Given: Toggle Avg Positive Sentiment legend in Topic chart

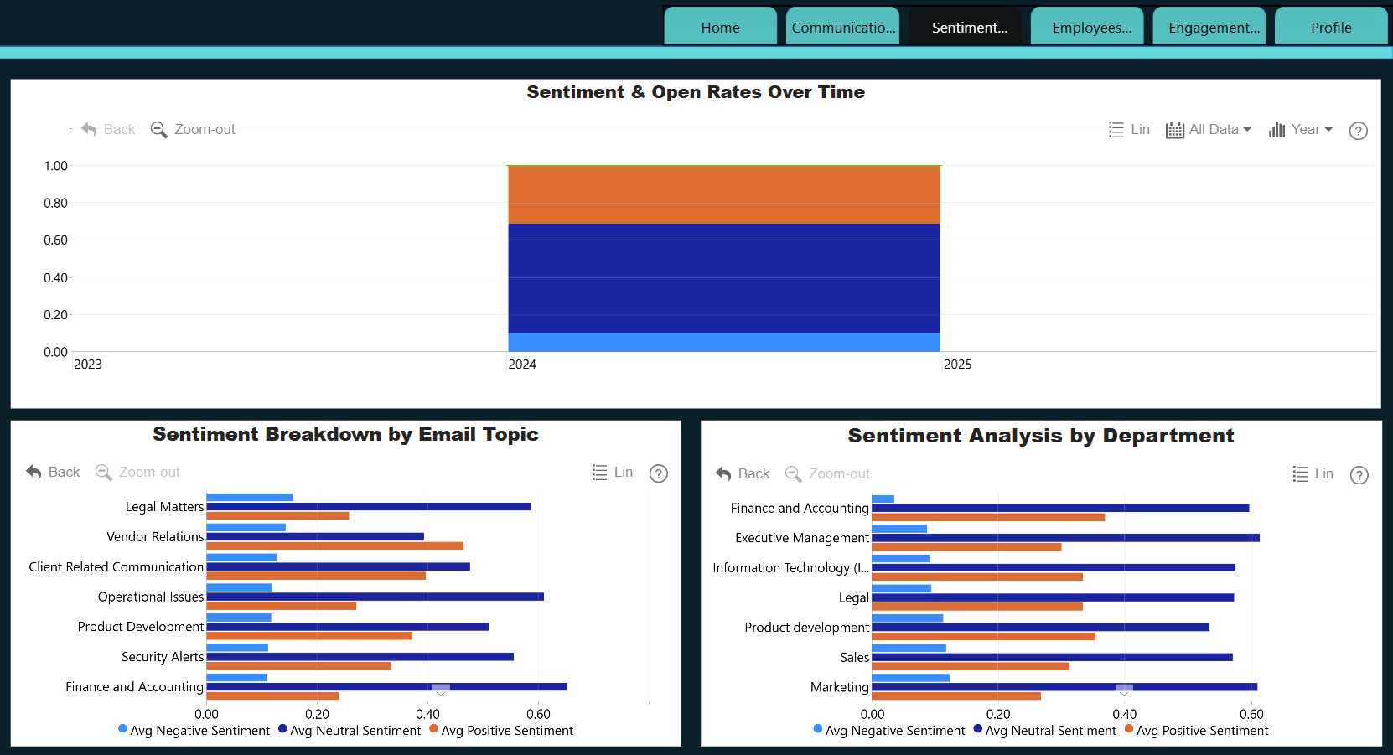Looking at the screenshot, I should click(501, 730).
